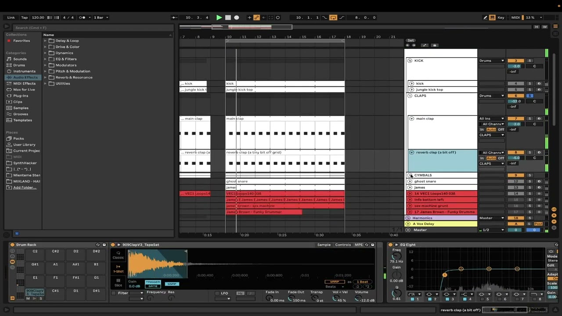Expand the Drive & Color folder
Viewport: 562px width, 316px height.
pos(45,47)
